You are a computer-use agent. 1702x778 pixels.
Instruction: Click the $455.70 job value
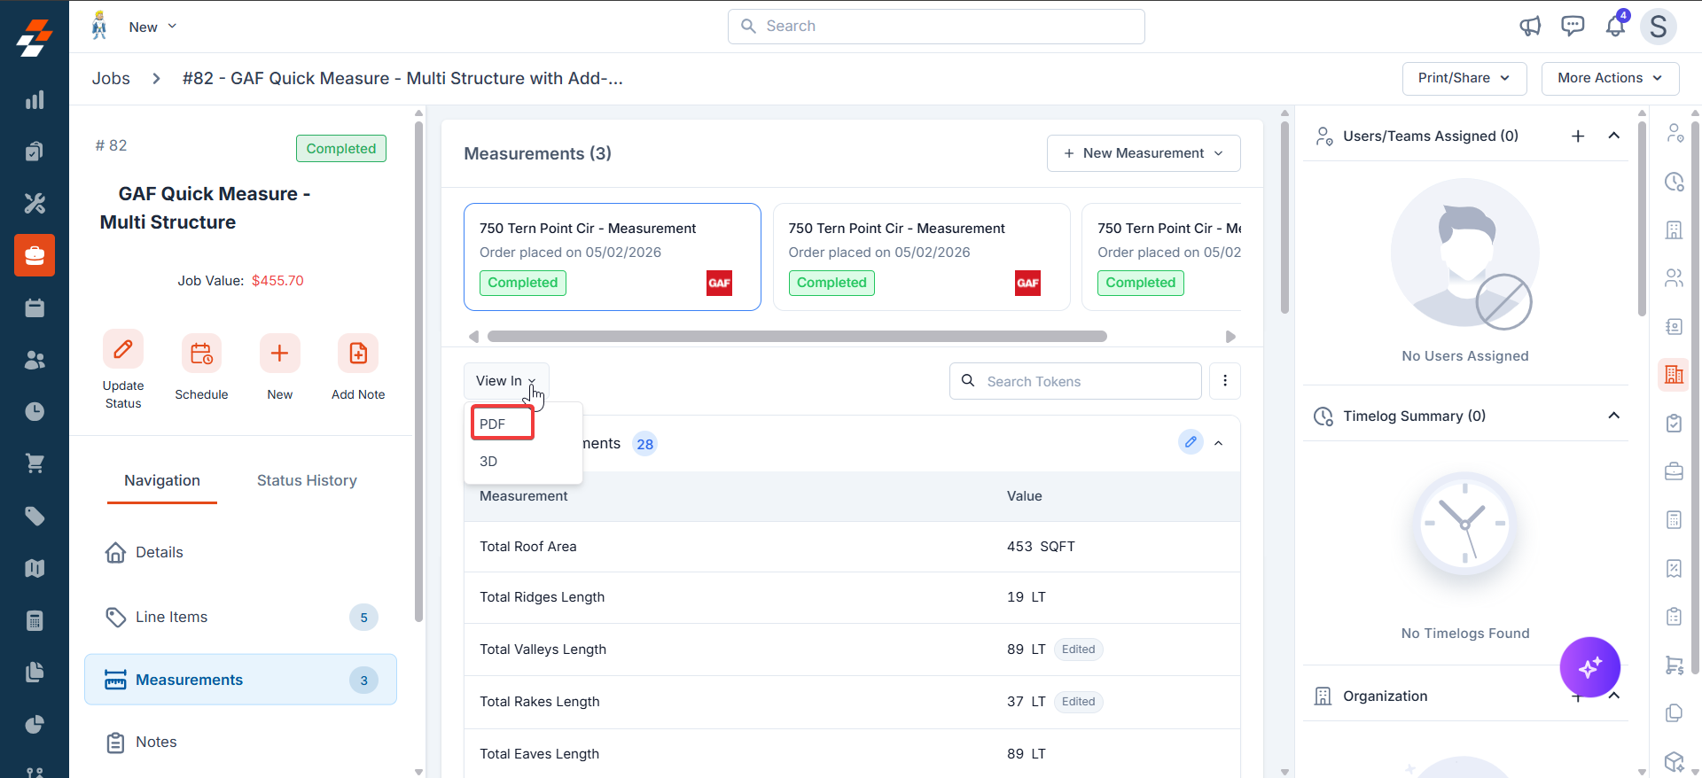pos(277,281)
